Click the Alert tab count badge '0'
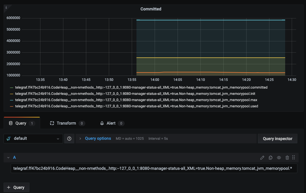 pos(121,123)
